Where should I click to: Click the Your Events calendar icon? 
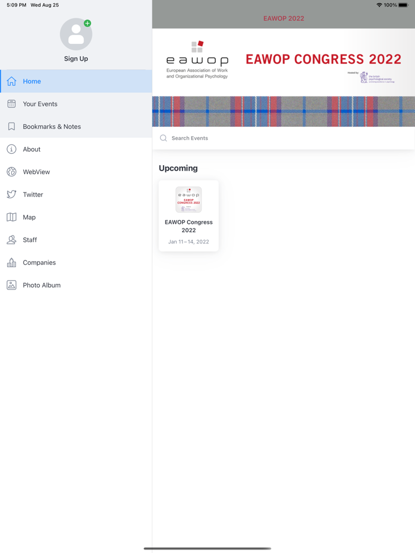coord(12,104)
